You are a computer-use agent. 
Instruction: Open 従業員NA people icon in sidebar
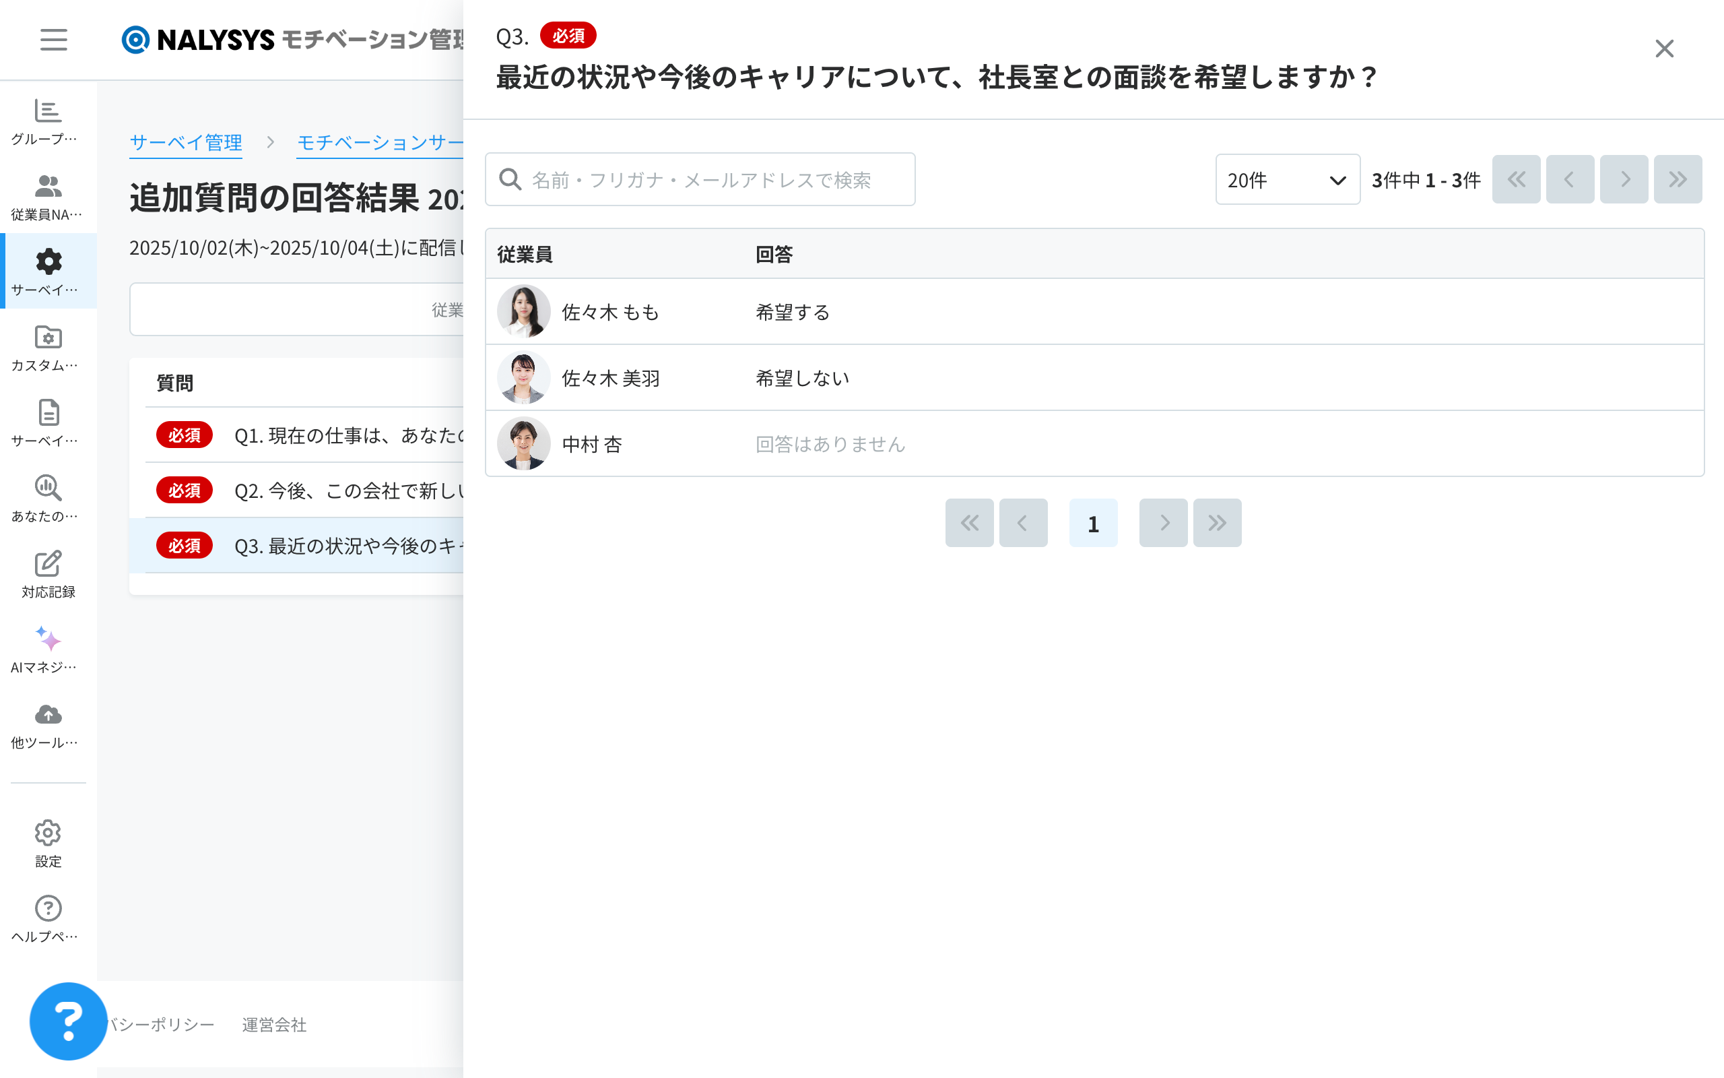tap(48, 187)
